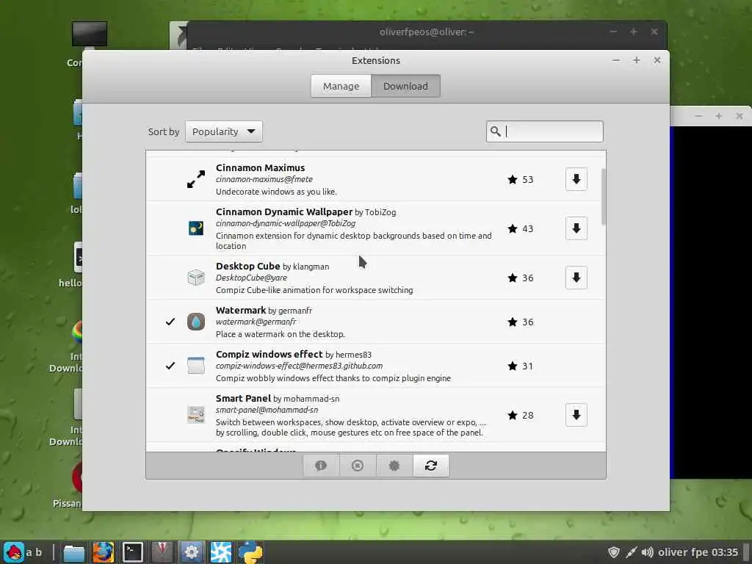The width and height of the screenshot is (752, 564).
Task: Click the Smart Panel extension icon
Action: [x=195, y=415]
